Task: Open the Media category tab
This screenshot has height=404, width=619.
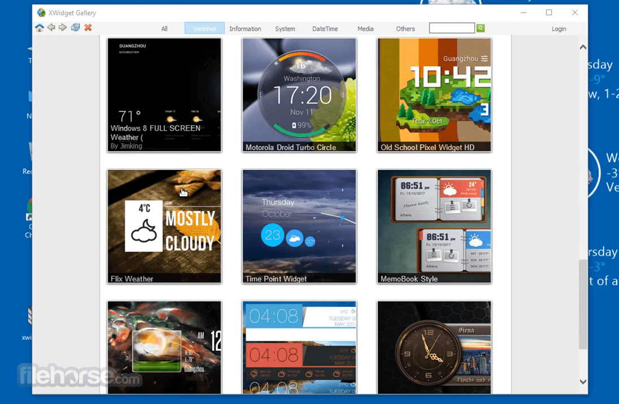Action: [365, 29]
